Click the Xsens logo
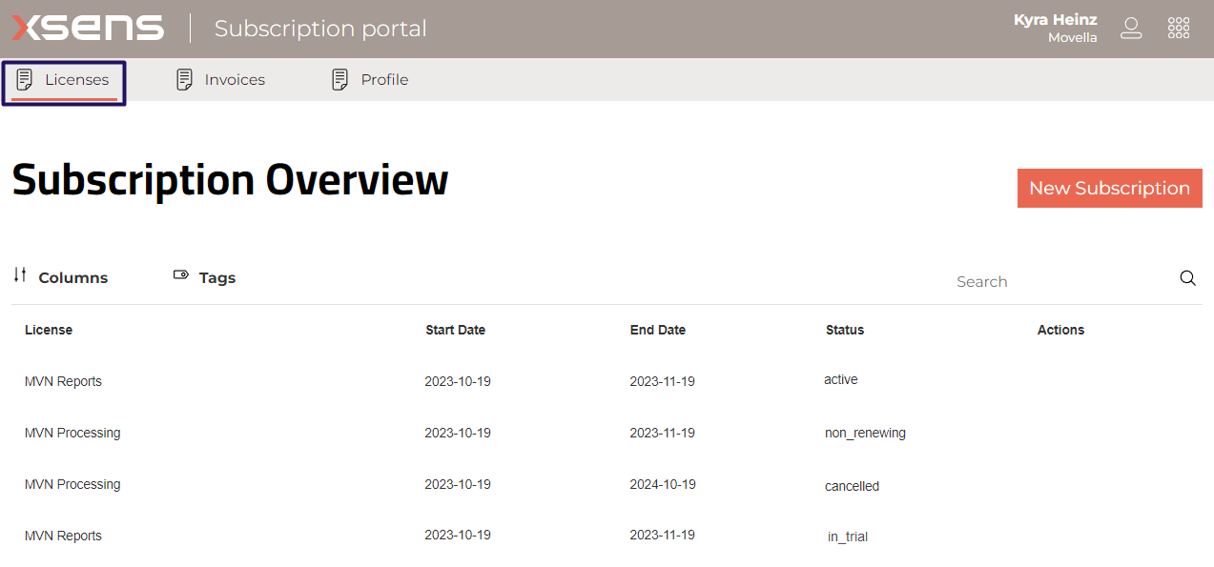The image size is (1214, 567). pyautogui.click(x=87, y=28)
